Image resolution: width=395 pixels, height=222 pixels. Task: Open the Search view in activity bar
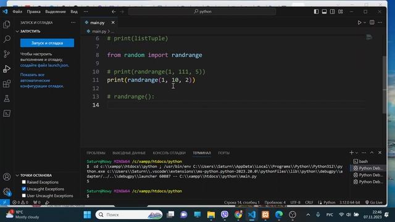coord(7,39)
